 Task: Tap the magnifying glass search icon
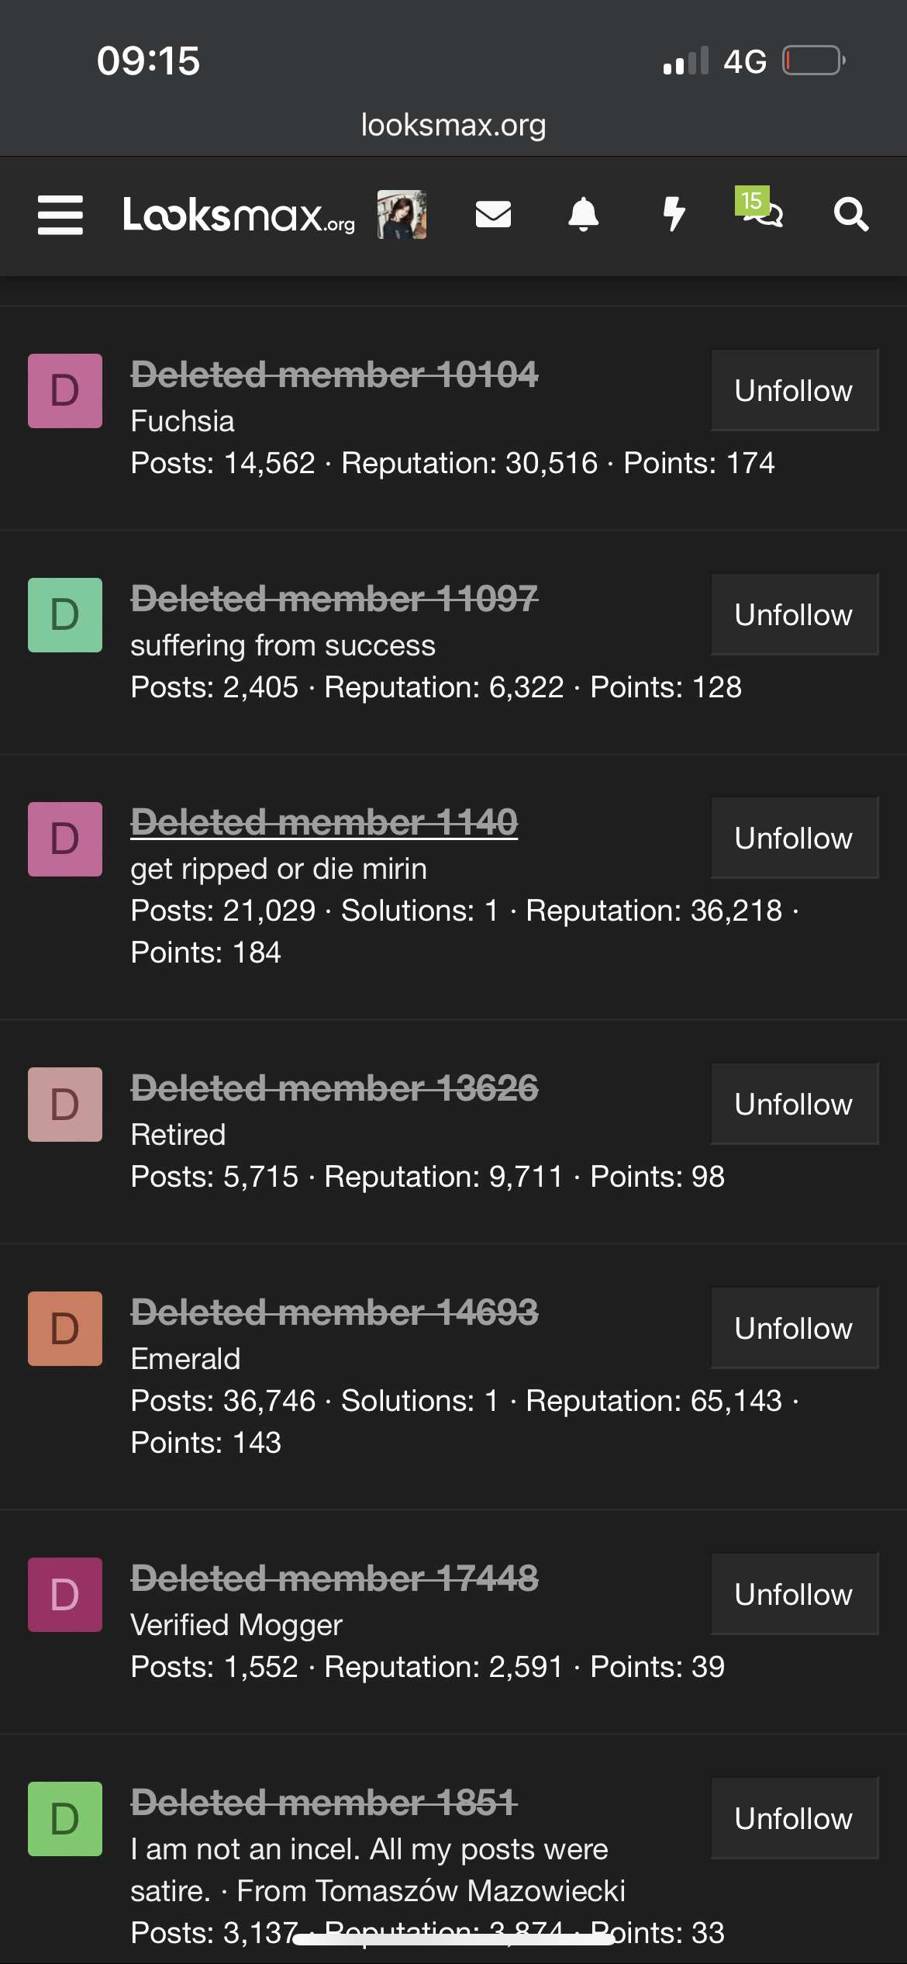point(850,215)
